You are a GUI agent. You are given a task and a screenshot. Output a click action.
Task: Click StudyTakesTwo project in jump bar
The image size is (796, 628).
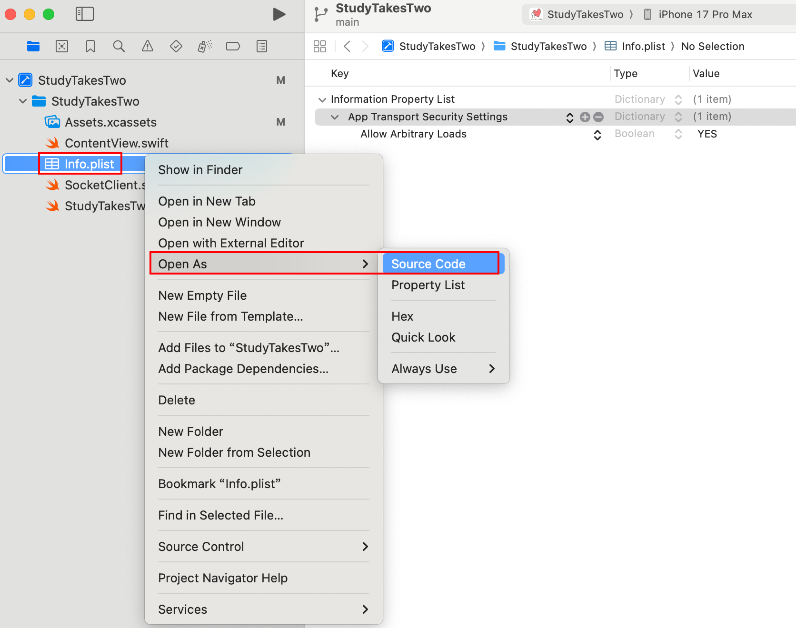point(428,46)
